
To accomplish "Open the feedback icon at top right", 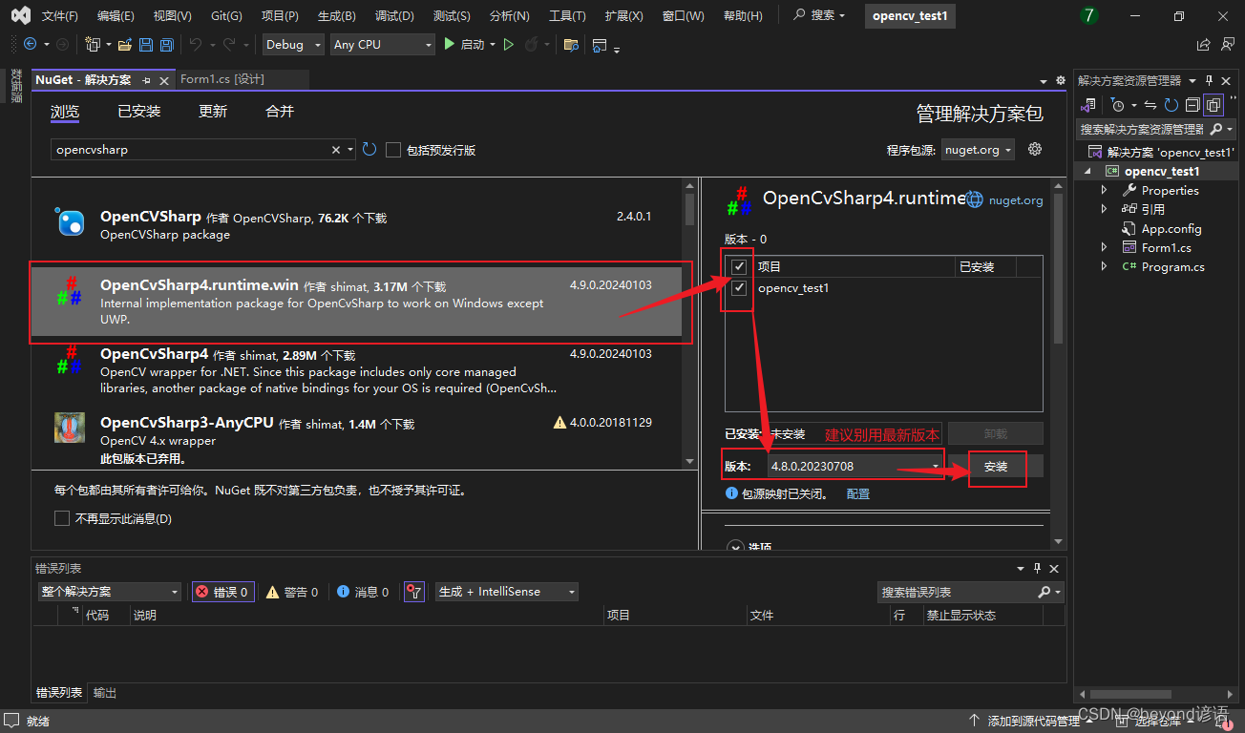I will point(1227,44).
